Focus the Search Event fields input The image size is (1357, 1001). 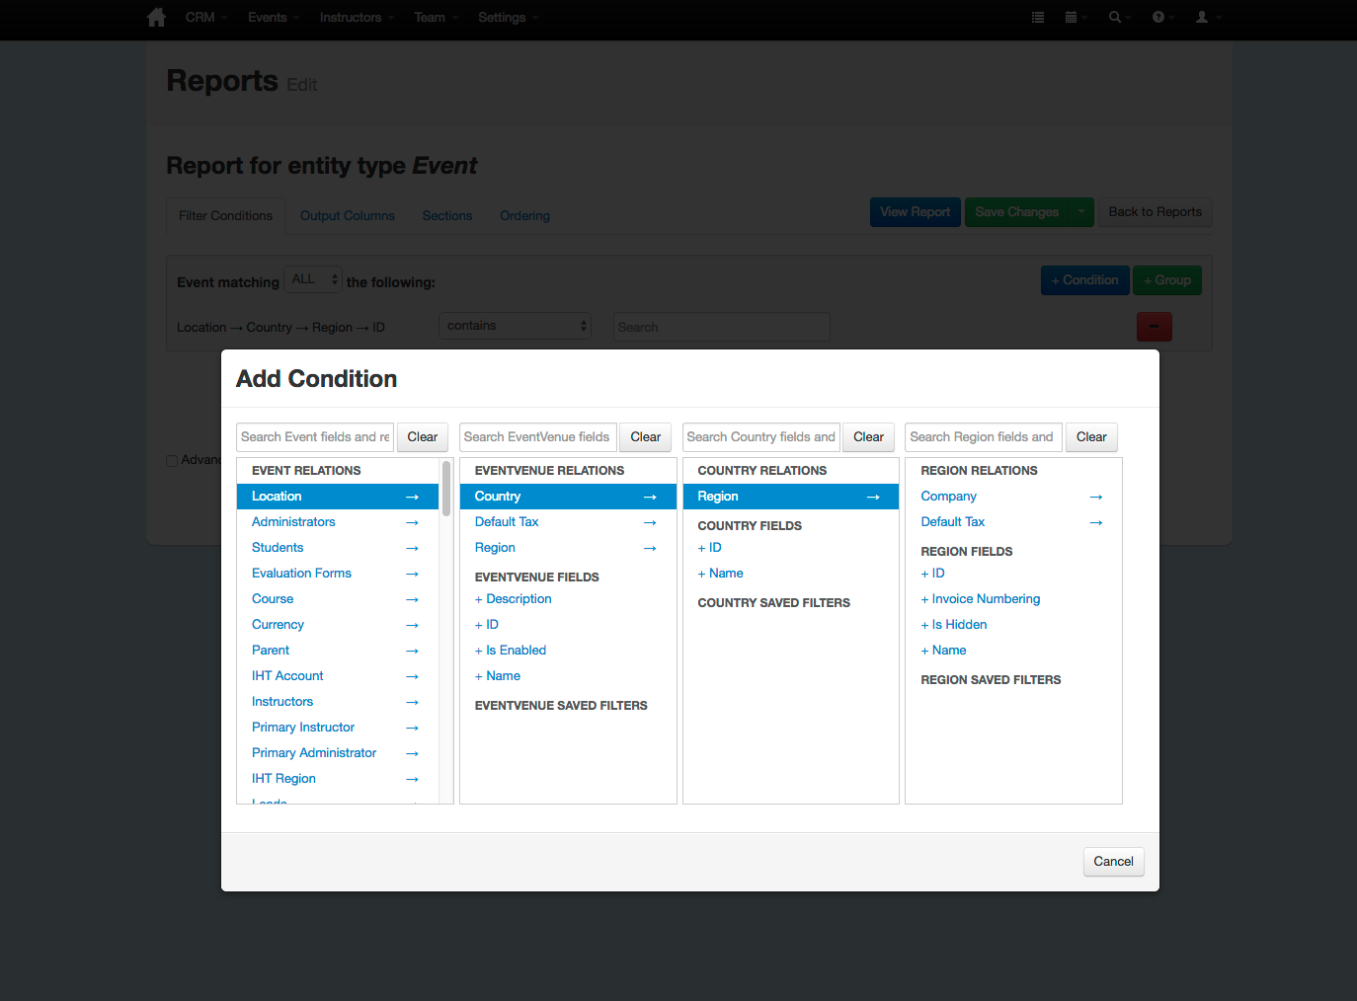point(315,437)
